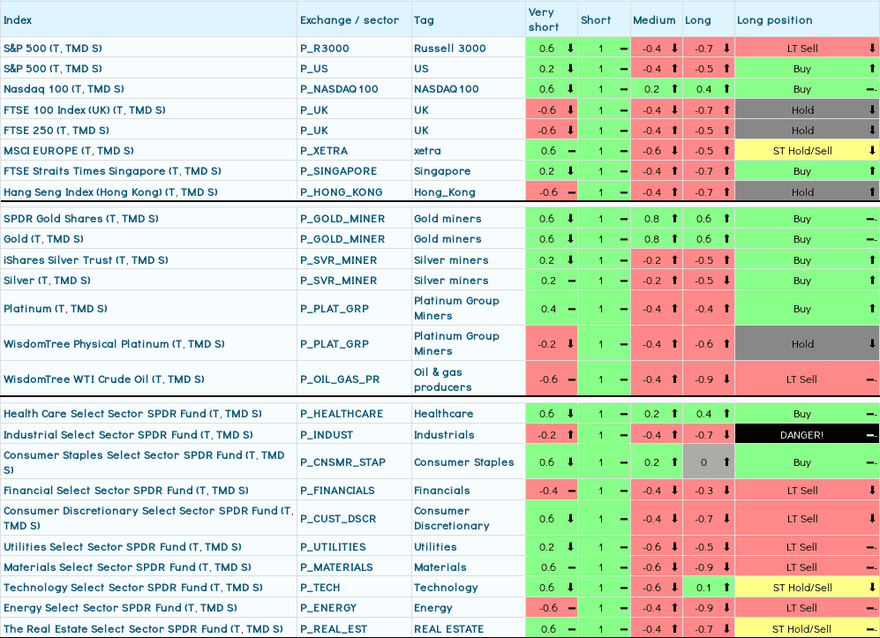The image size is (880, 638).
Task: Open the FTSE 100 Index (UK) link
Action: pos(84,110)
